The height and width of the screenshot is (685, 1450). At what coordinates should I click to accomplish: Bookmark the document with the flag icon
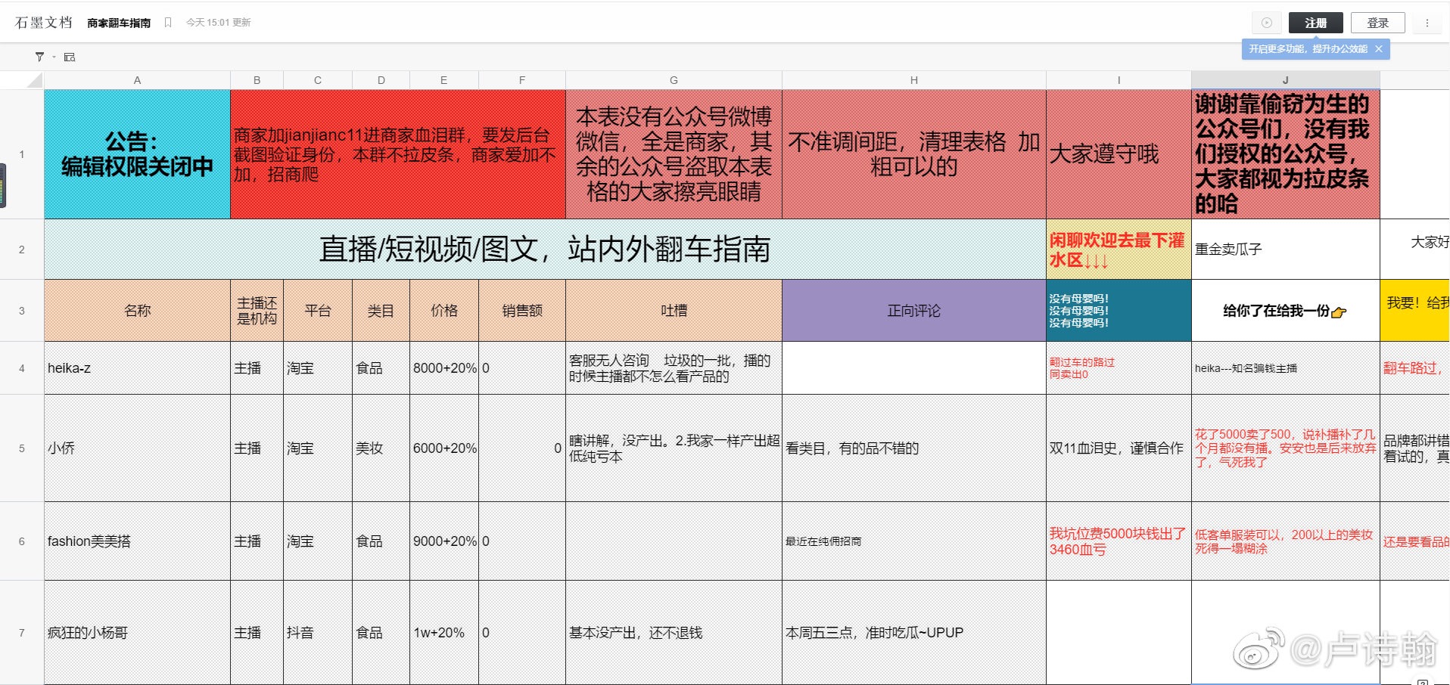[168, 23]
